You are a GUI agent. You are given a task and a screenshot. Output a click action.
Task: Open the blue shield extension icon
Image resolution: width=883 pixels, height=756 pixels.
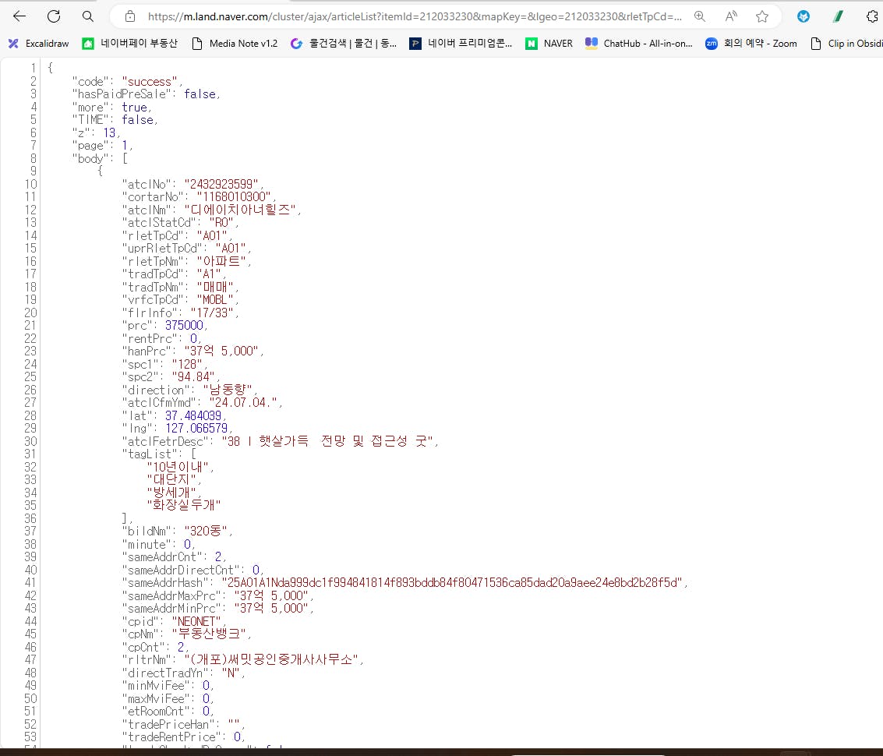pos(804,16)
